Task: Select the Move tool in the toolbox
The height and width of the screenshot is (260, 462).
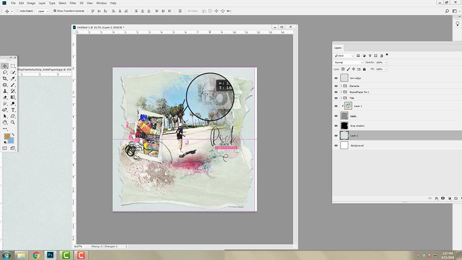Action: pos(5,66)
